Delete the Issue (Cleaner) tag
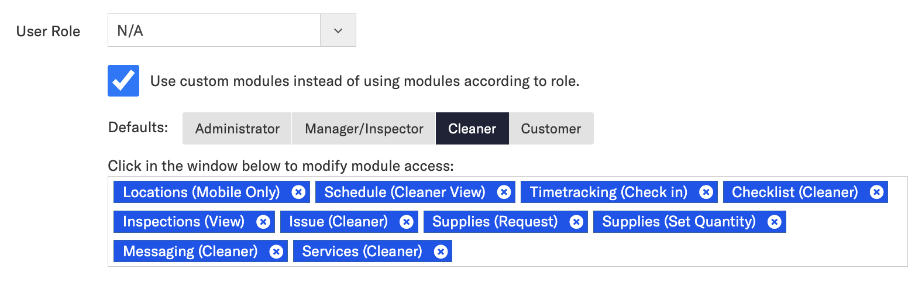 406,222
